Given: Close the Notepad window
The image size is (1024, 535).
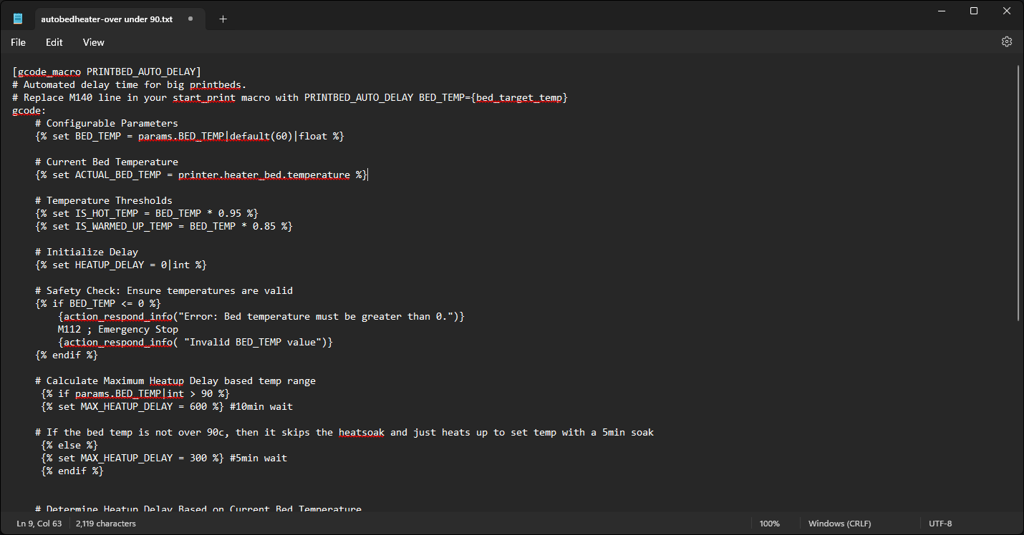Looking at the screenshot, I should 1008,11.
